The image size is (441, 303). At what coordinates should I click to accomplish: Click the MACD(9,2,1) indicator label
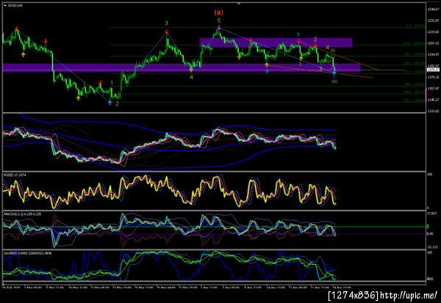tap(22, 214)
